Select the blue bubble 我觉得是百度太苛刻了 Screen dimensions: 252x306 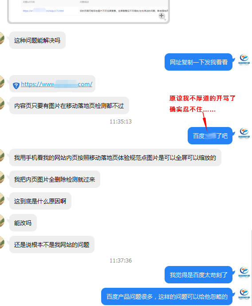(198, 275)
